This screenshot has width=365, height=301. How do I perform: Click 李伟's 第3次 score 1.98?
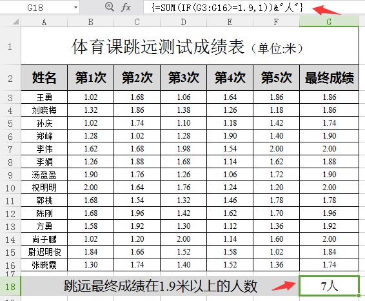click(x=183, y=149)
